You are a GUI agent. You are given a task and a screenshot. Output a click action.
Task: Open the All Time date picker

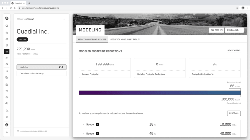(x=216, y=30)
